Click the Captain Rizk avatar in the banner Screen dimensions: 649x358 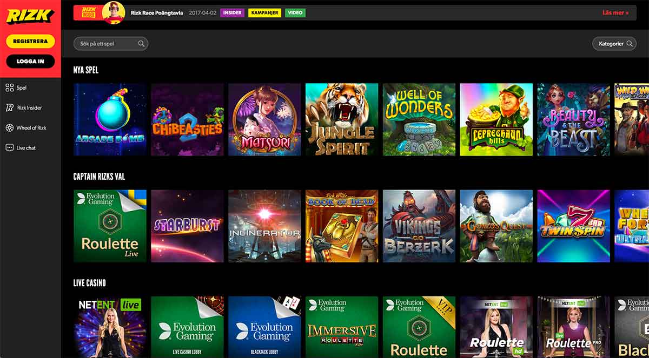tap(114, 12)
